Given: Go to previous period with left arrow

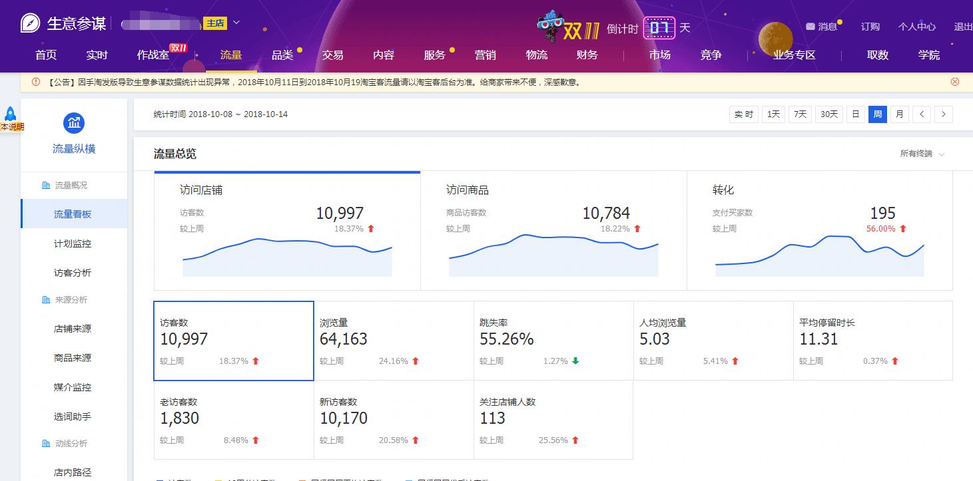Looking at the screenshot, I should (922, 114).
